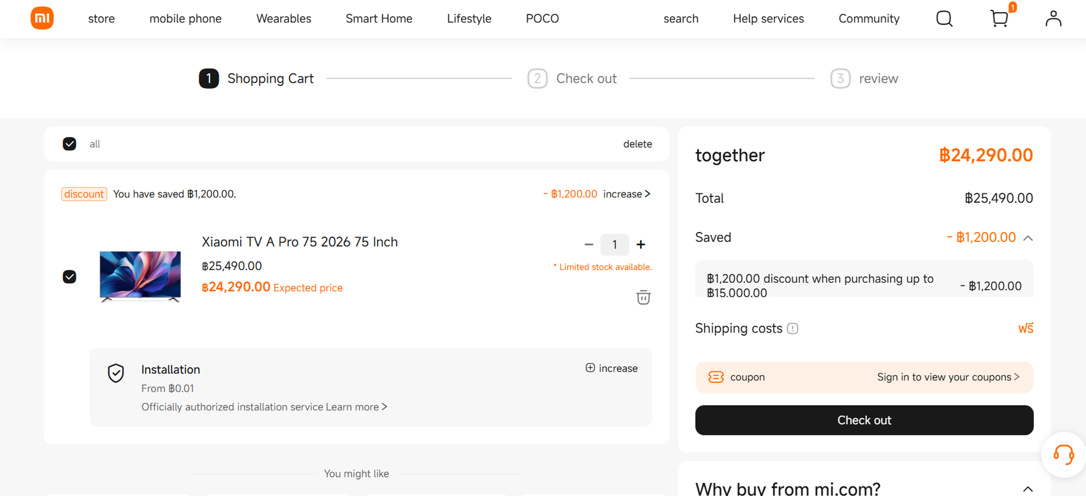Open the Wearables menu
The height and width of the screenshot is (496, 1086).
(x=283, y=19)
